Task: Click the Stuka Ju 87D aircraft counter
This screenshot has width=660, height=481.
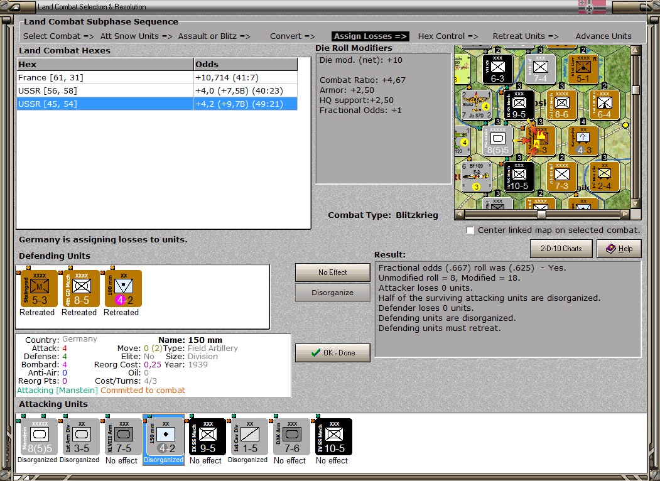Action: pyautogui.click(x=476, y=104)
